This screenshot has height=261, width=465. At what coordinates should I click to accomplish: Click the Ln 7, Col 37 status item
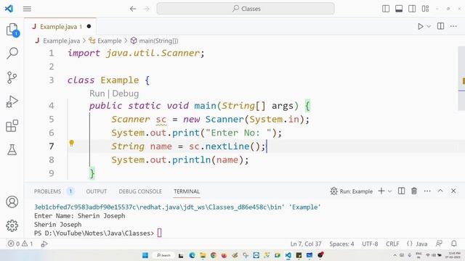tap(306, 244)
